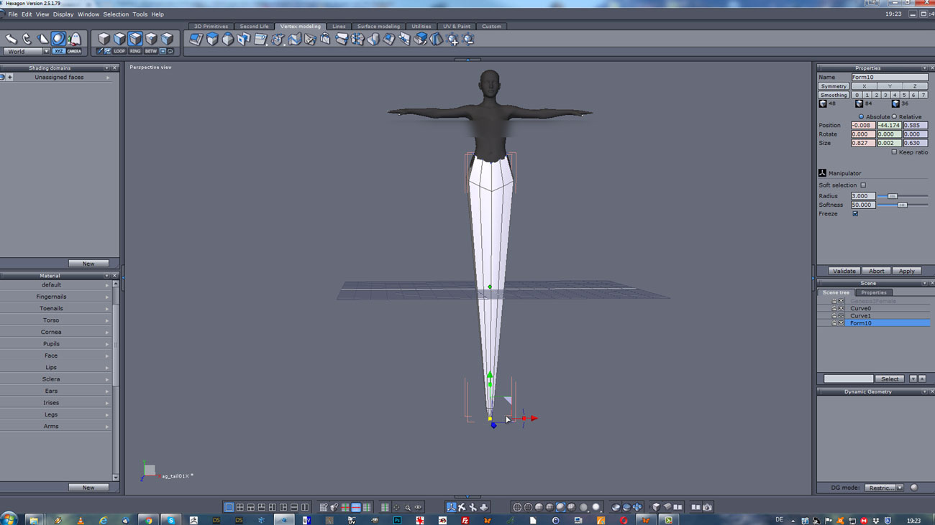Select wireframe display mode globe

pyautogui.click(x=516, y=507)
